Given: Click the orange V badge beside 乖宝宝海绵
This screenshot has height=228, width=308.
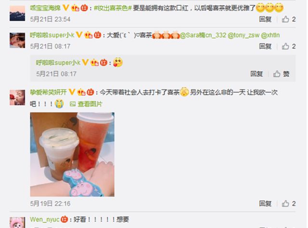Looking at the screenshot, I should 66,8.
